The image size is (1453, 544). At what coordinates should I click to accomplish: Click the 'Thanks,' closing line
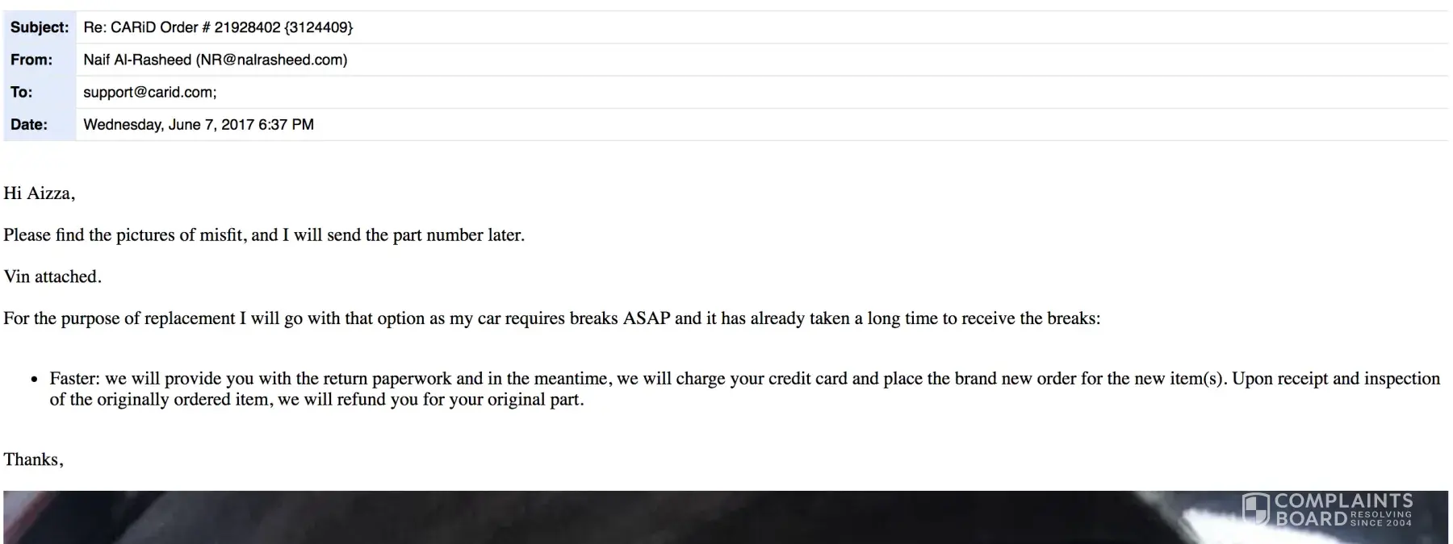(33, 459)
